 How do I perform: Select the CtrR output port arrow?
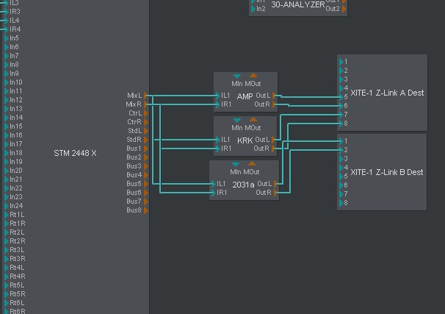[146, 122]
